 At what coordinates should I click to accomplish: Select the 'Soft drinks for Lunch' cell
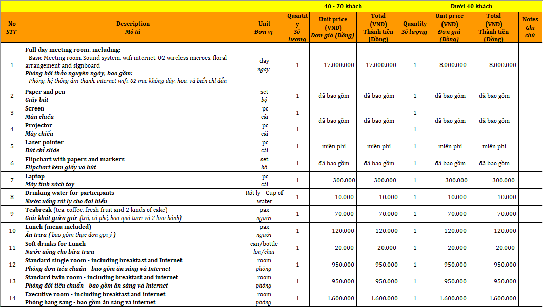133,248
